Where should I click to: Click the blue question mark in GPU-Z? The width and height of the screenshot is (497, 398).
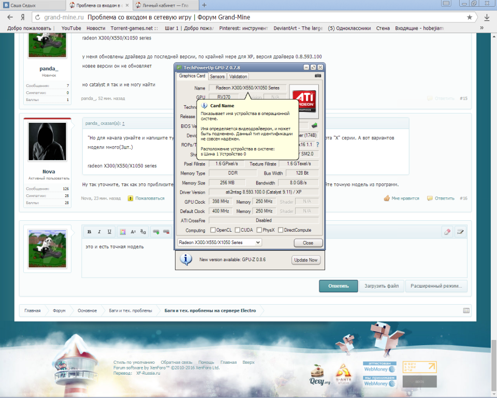(x=317, y=145)
